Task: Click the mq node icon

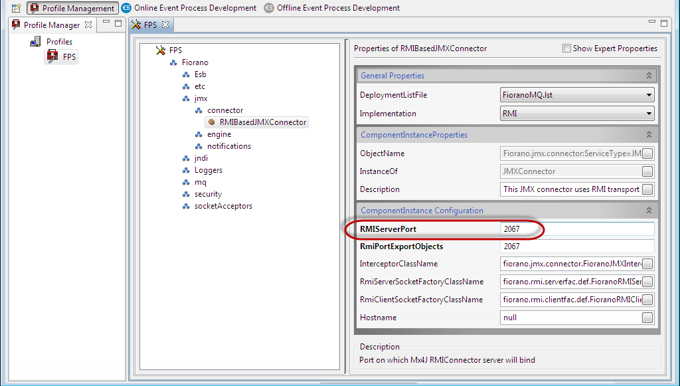Action: (186, 182)
